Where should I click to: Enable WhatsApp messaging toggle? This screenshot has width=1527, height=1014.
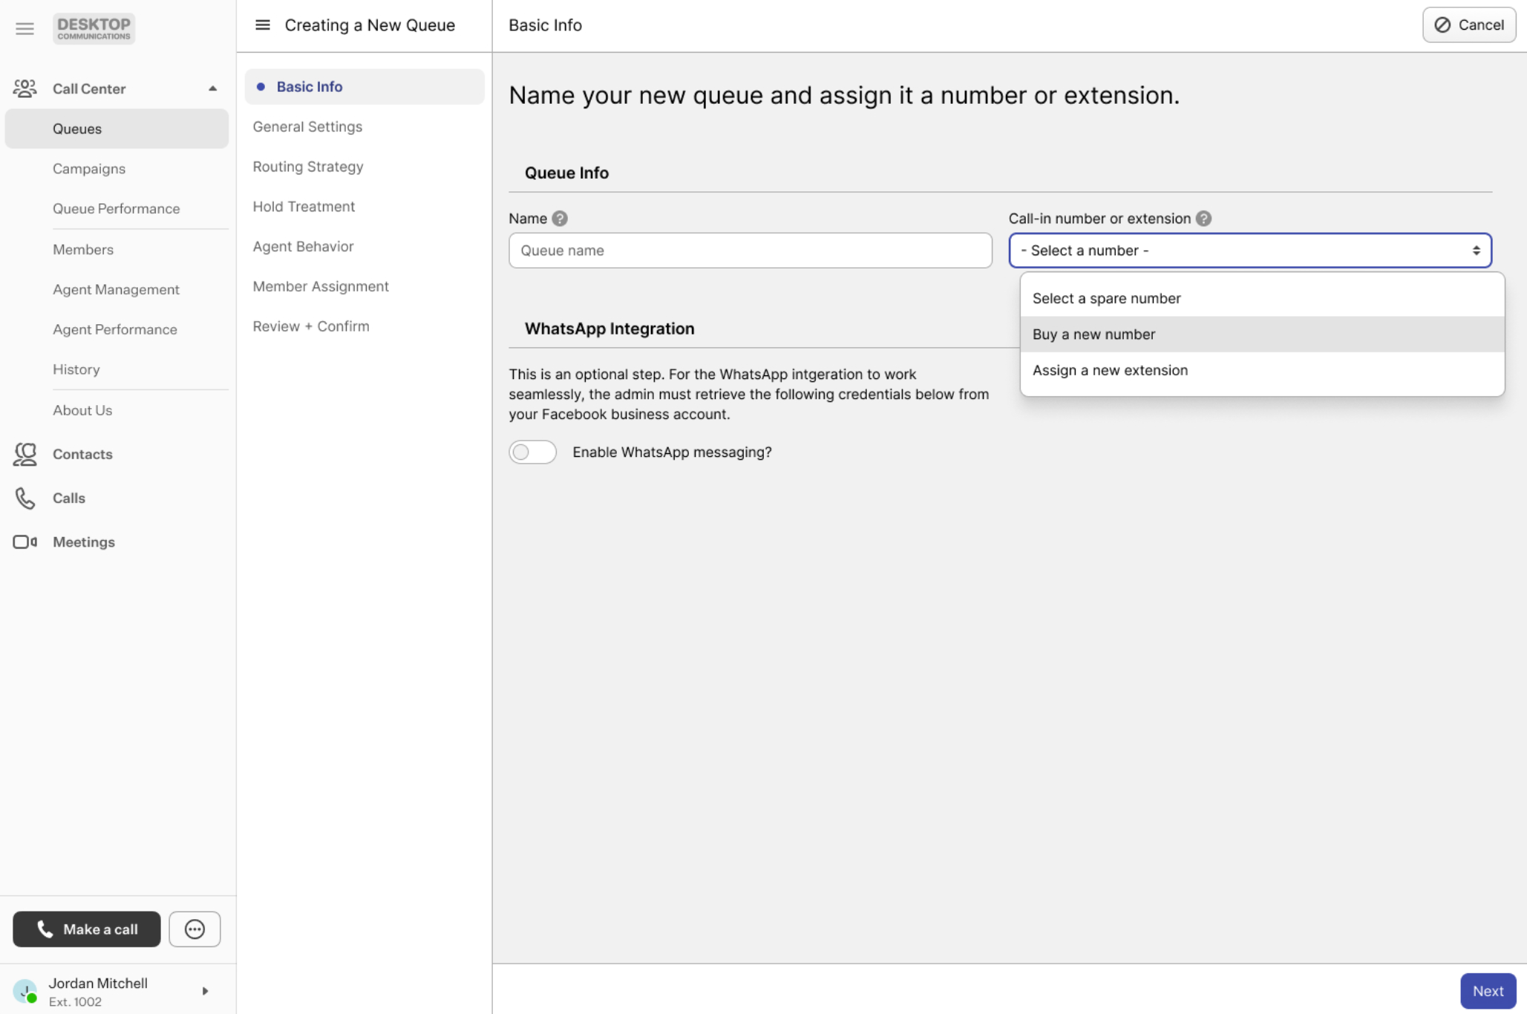(x=532, y=452)
